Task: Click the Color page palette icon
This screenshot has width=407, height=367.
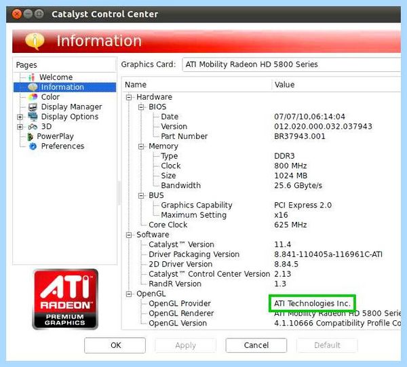Action: [x=33, y=97]
